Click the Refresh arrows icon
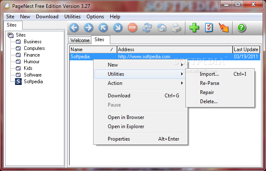 (x=147, y=27)
